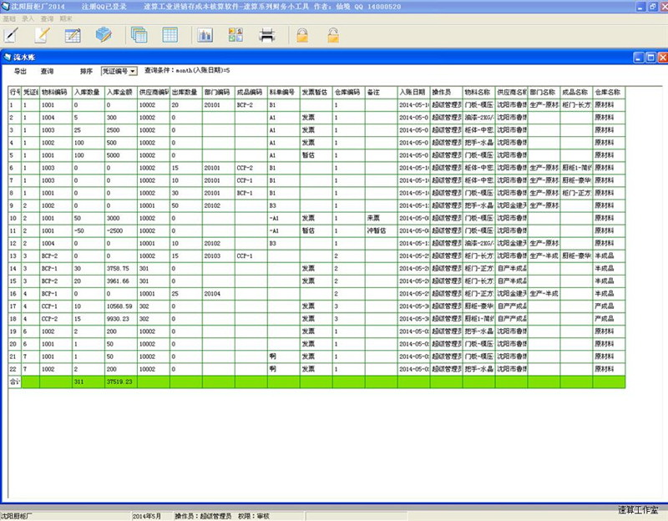Click the 入库金额 column header
Image resolution: width=668 pixels, height=521 pixels.
[x=121, y=92]
